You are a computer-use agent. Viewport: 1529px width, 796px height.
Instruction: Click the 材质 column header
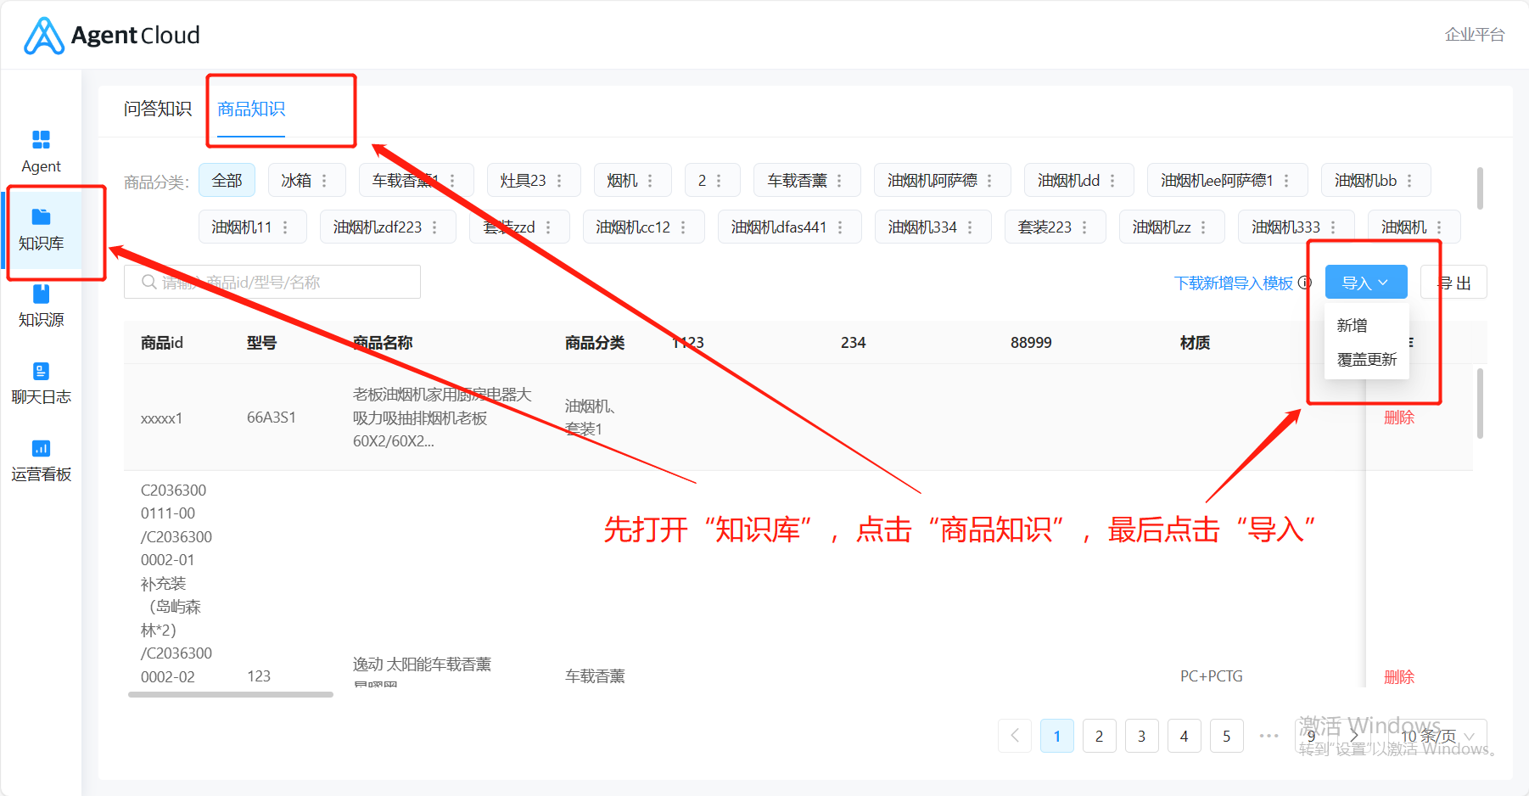[x=1195, y=343]
